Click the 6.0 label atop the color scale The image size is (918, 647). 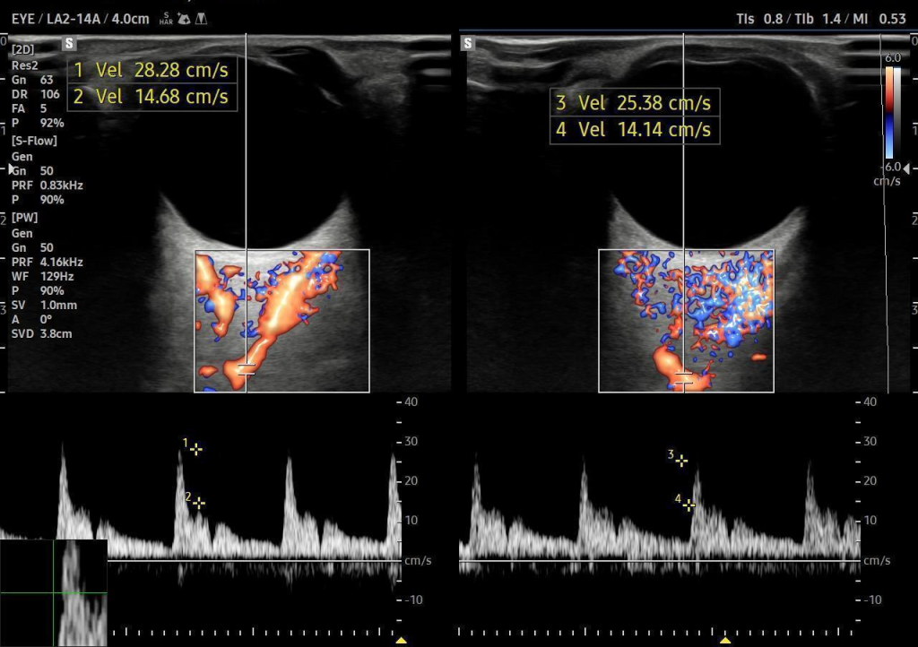click(x=893, y=58)
